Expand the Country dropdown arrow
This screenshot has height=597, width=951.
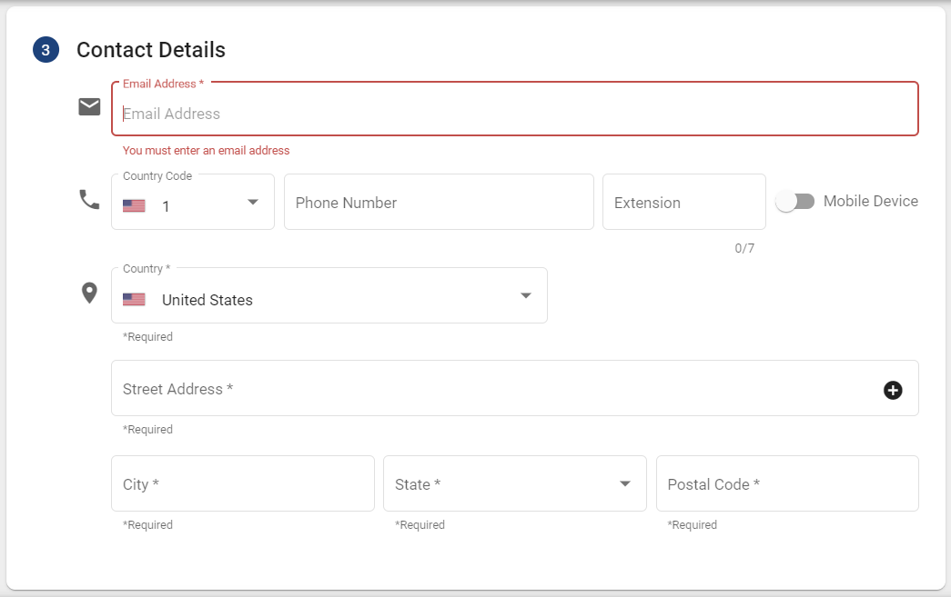pos(525,295)
